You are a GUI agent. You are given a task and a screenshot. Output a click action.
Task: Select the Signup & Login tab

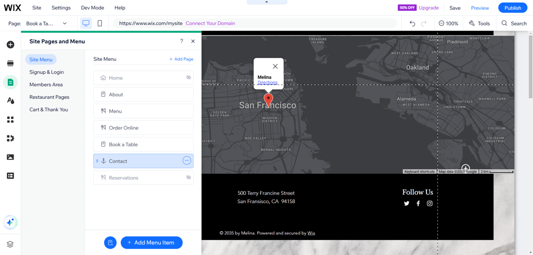coord(46,72)
